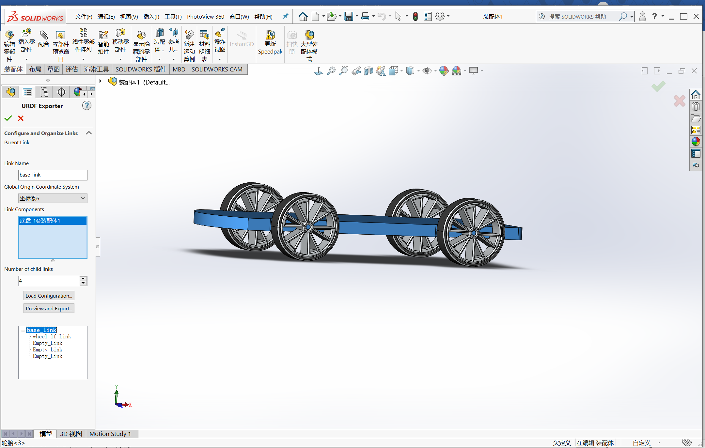Viewport: 705px width, 448px height.
Task: Click the Preview and Export button
Action: [x=49, y=308]
